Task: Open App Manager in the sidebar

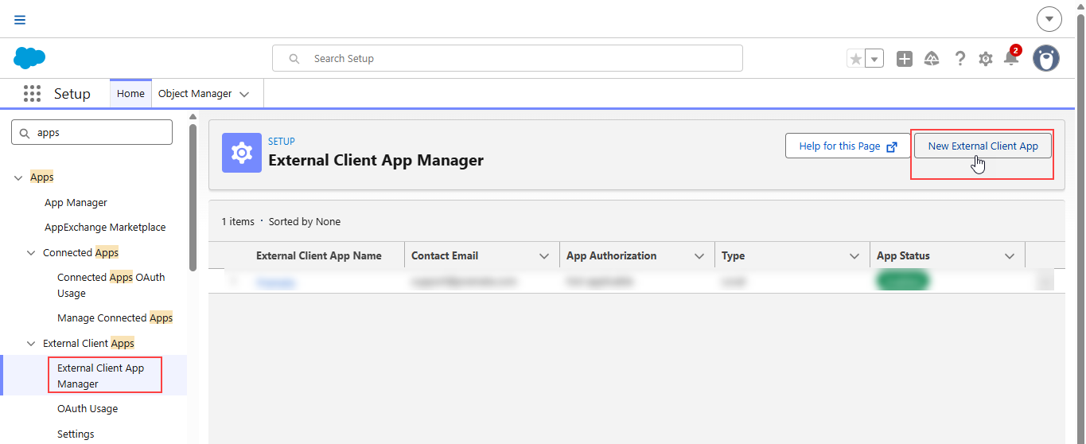Action: click(76, 203)
